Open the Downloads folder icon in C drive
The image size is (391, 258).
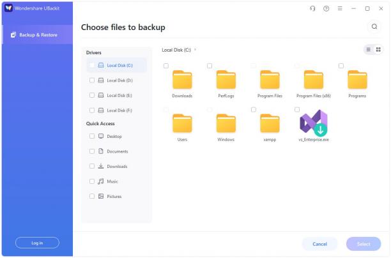tap(182, 80)
